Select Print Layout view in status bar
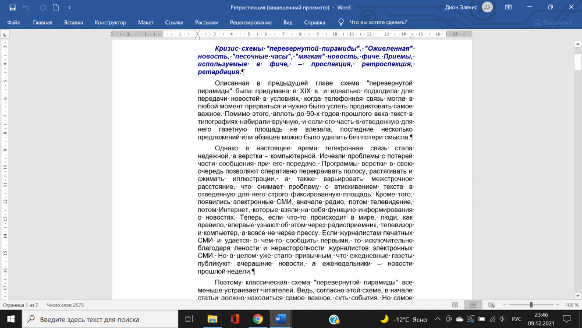Image resolution: width=582 pixels, height=328 pixels. [473, 305]
